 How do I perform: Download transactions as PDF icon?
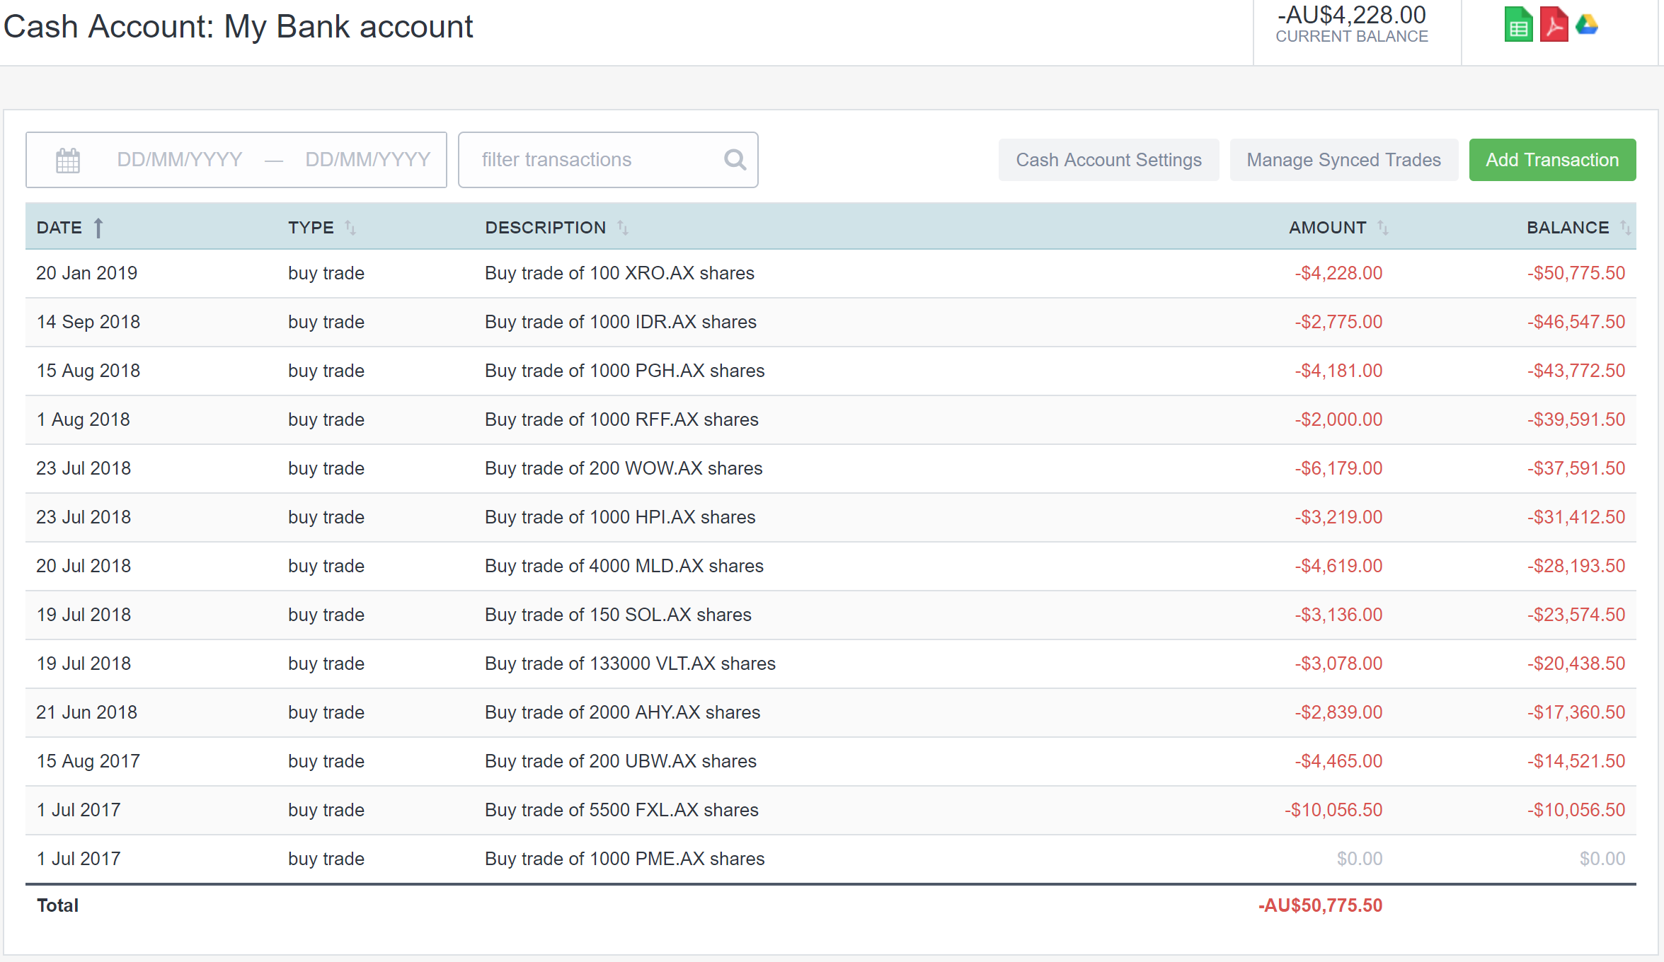[1554, 25]
